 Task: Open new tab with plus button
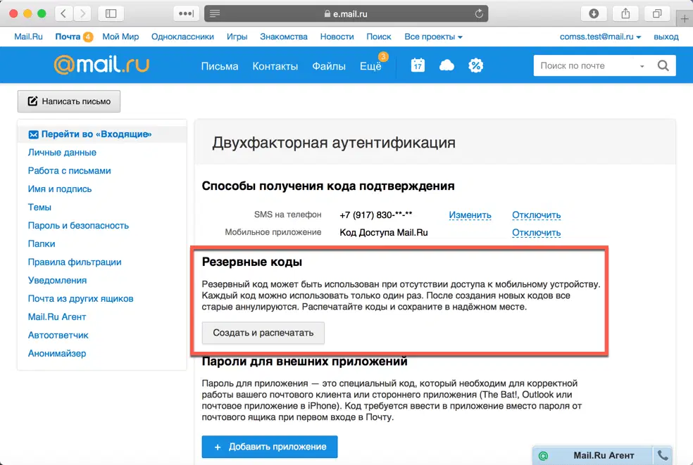point(685,18)
